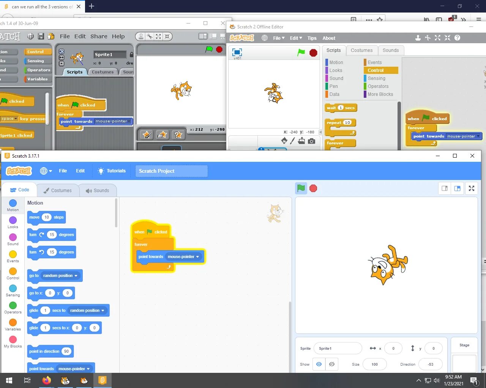This screenshot has height=388, width=486.
Task: Open the Help menu in Scratch 1.4
Action: 118,36
